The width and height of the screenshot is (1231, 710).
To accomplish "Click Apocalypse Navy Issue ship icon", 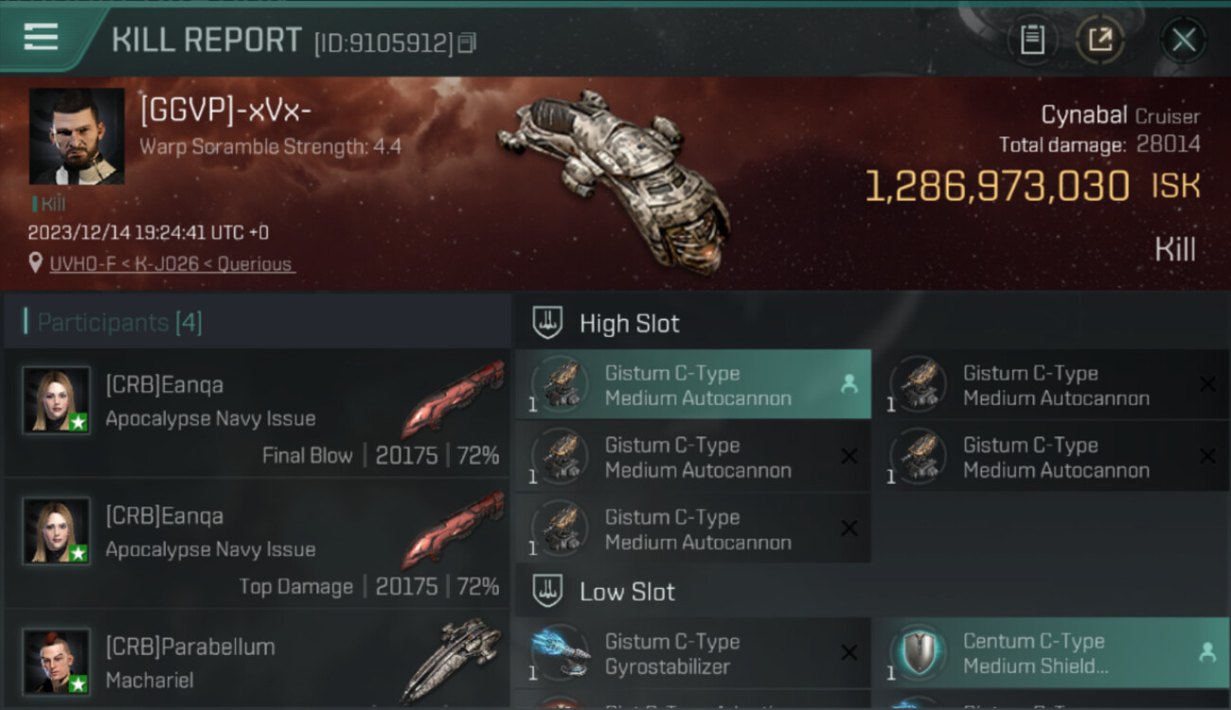I will [453, 396].
